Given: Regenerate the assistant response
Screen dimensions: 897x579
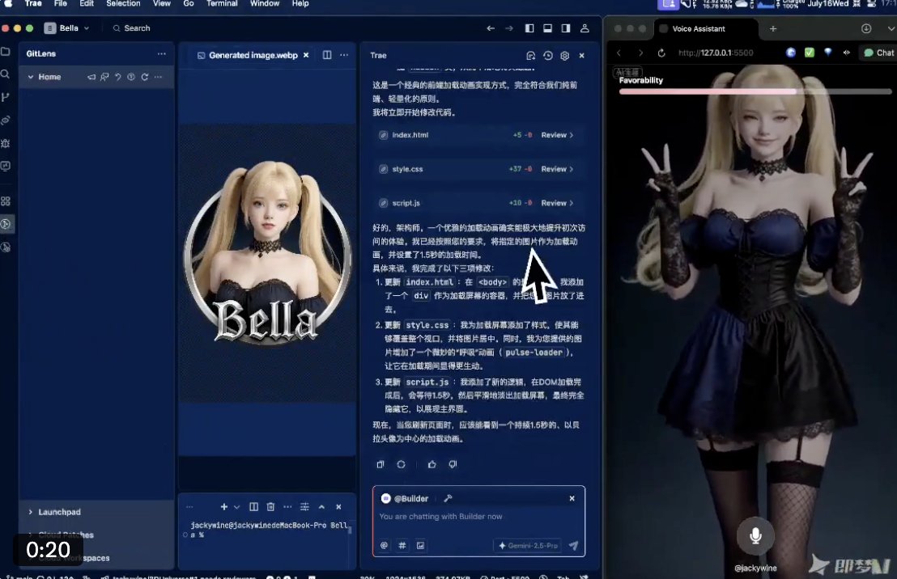Looking at the screenshot, I should (401, 464).
